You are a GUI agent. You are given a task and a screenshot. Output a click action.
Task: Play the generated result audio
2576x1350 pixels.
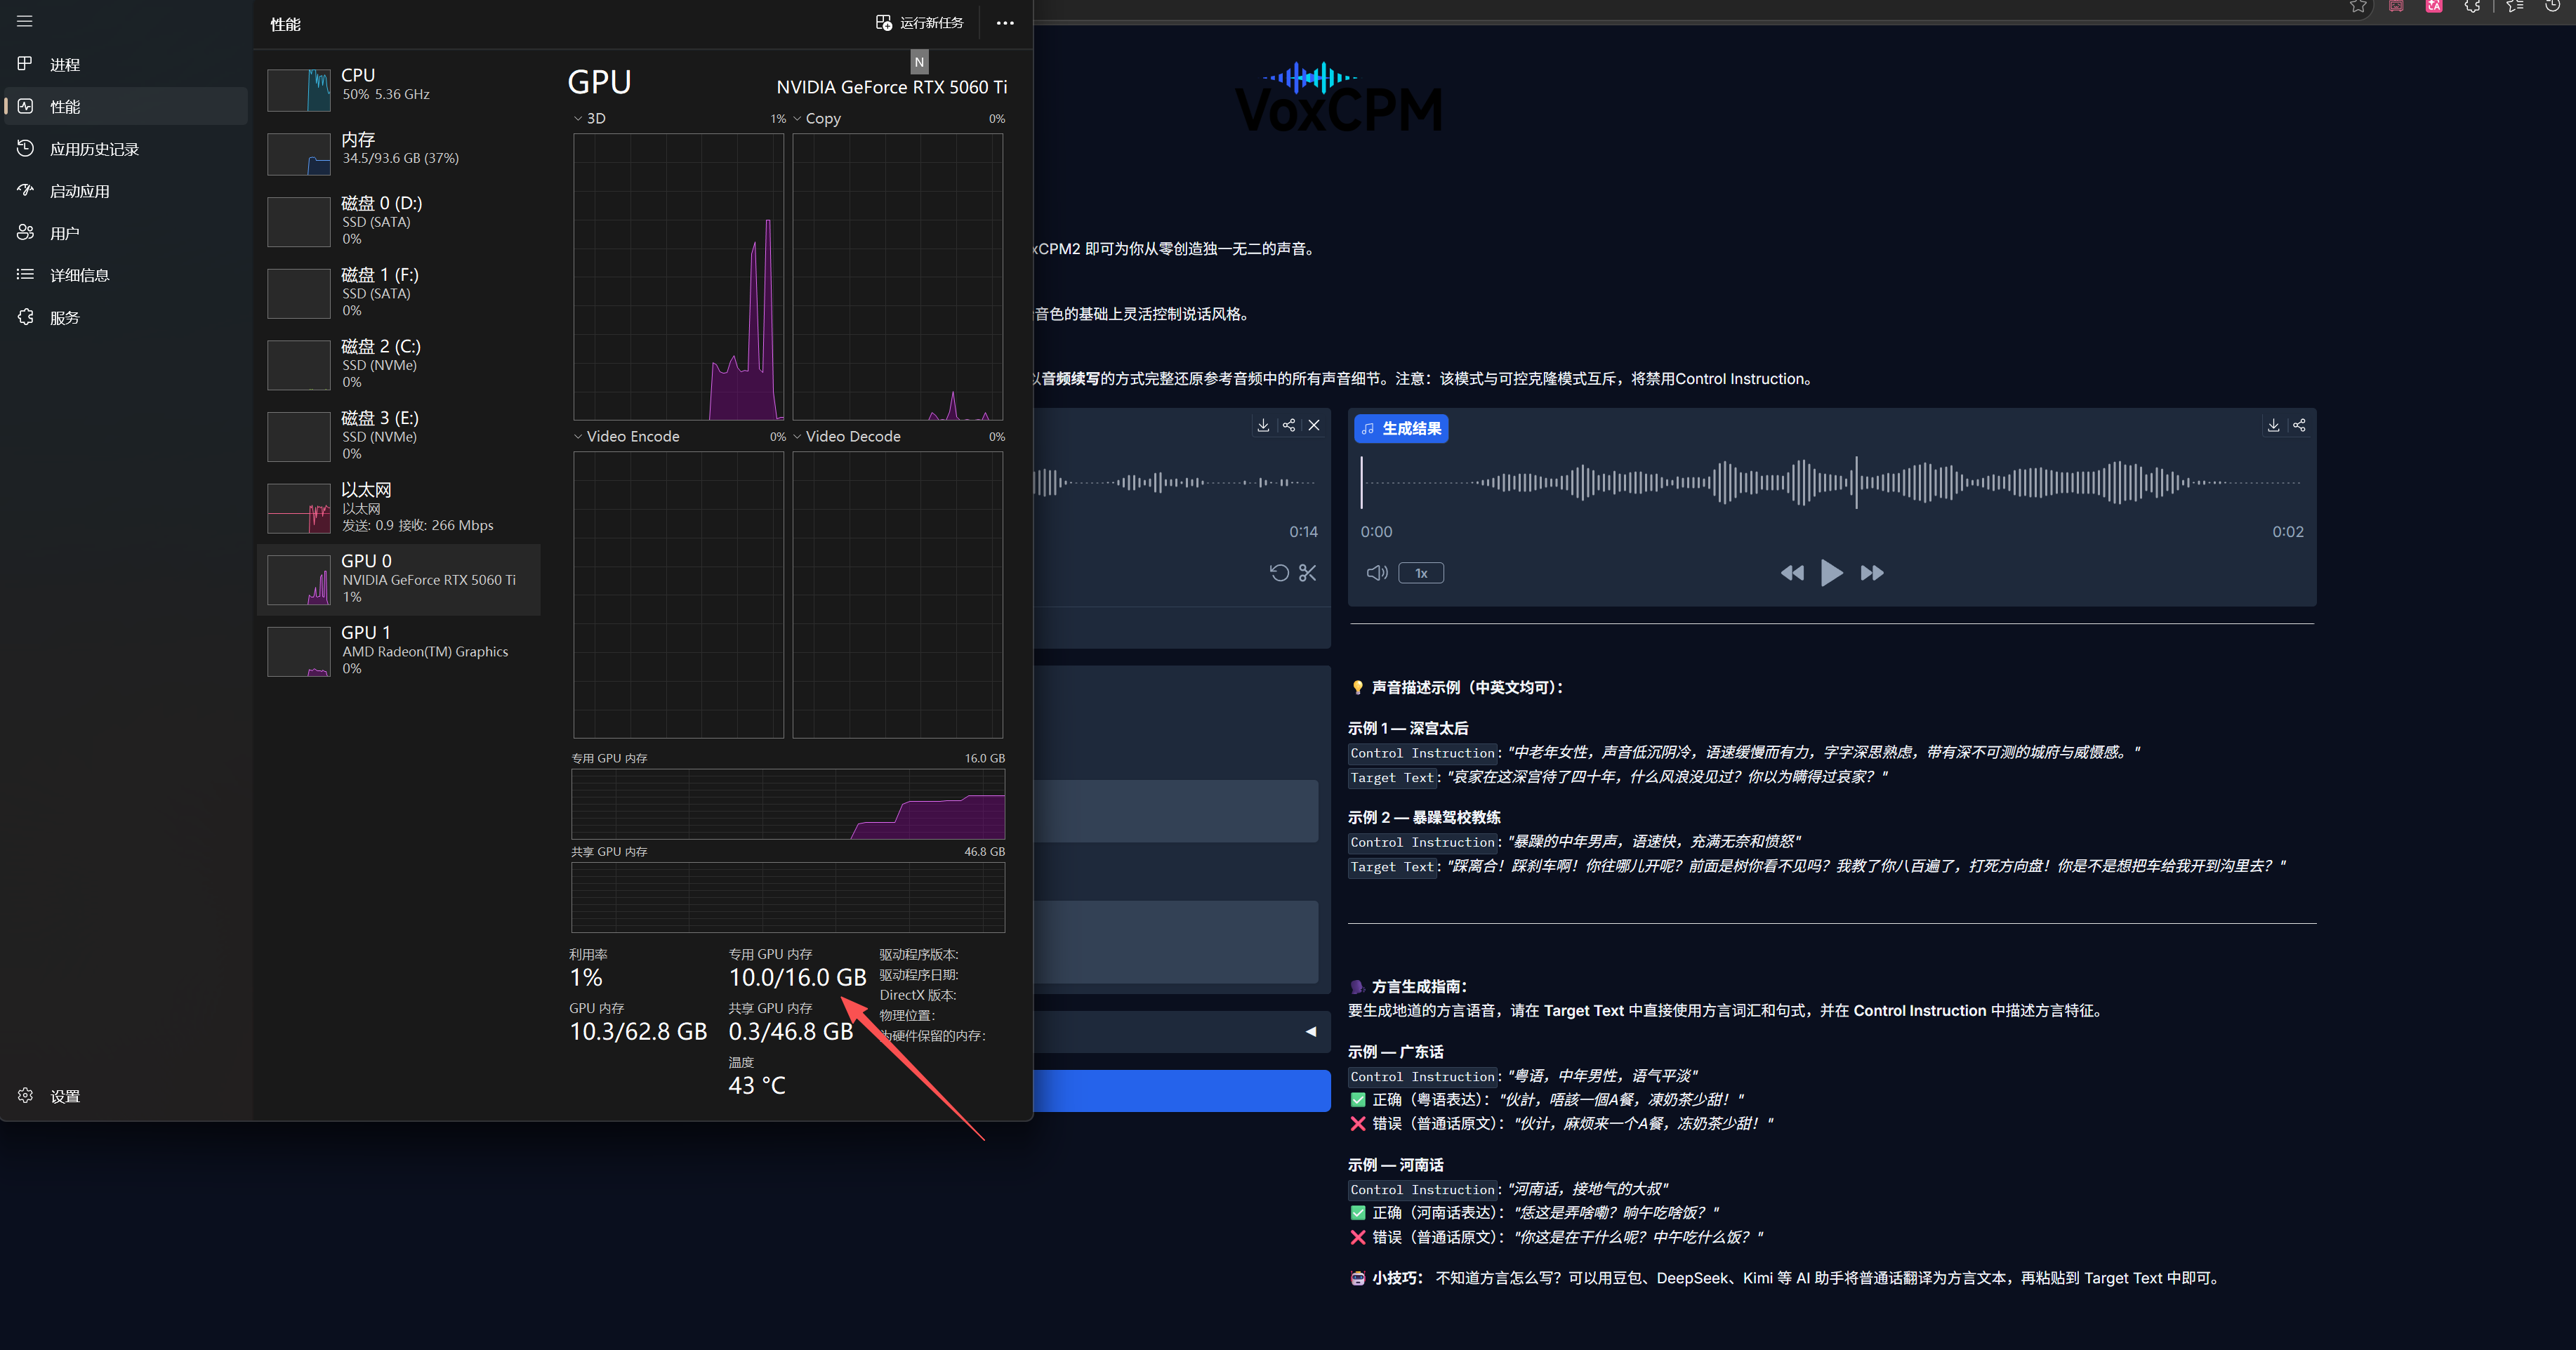tap(1831, 573)
